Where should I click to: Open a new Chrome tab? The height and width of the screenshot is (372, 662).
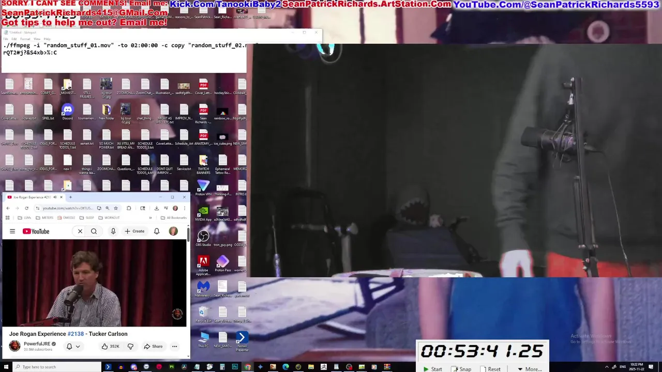coord(70,197)
